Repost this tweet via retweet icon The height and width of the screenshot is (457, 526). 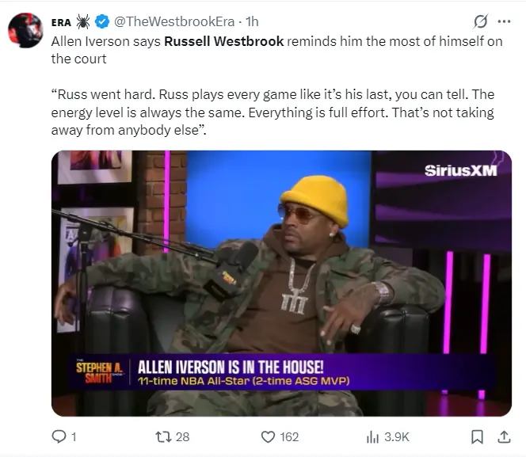(x=164, y=437)
